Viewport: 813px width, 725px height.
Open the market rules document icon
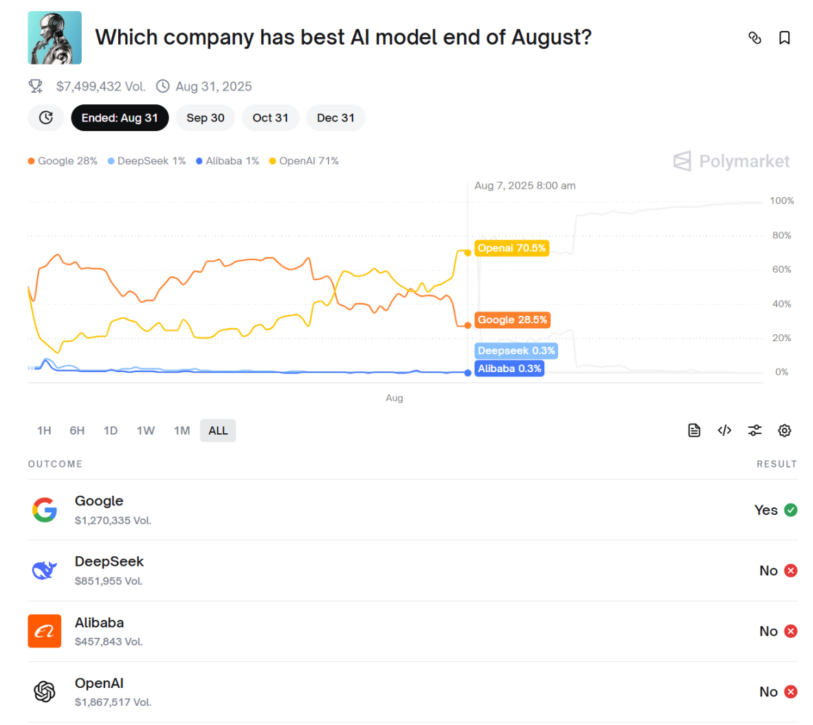point(694,430)
